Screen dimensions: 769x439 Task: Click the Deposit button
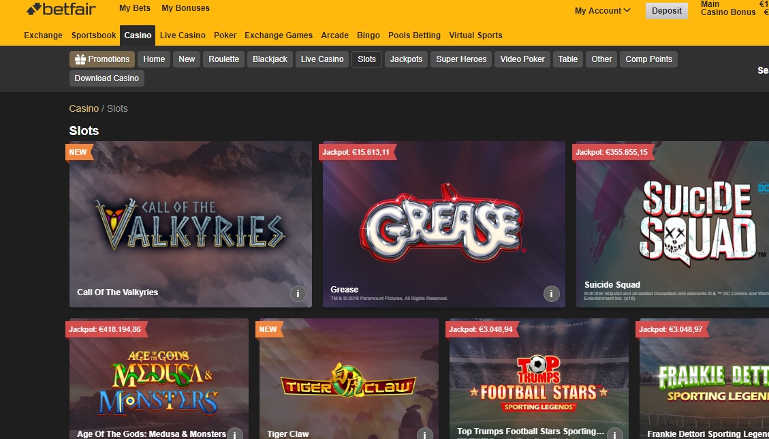coord(667,10)
